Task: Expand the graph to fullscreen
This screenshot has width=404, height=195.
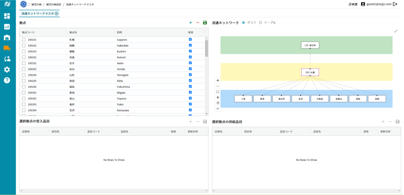Action: [x=396, y=31]
